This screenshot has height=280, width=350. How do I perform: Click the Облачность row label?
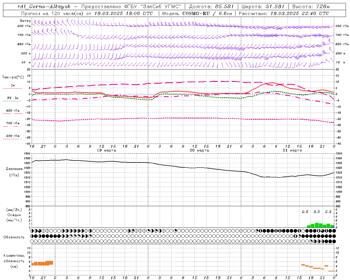pos(14,237)
